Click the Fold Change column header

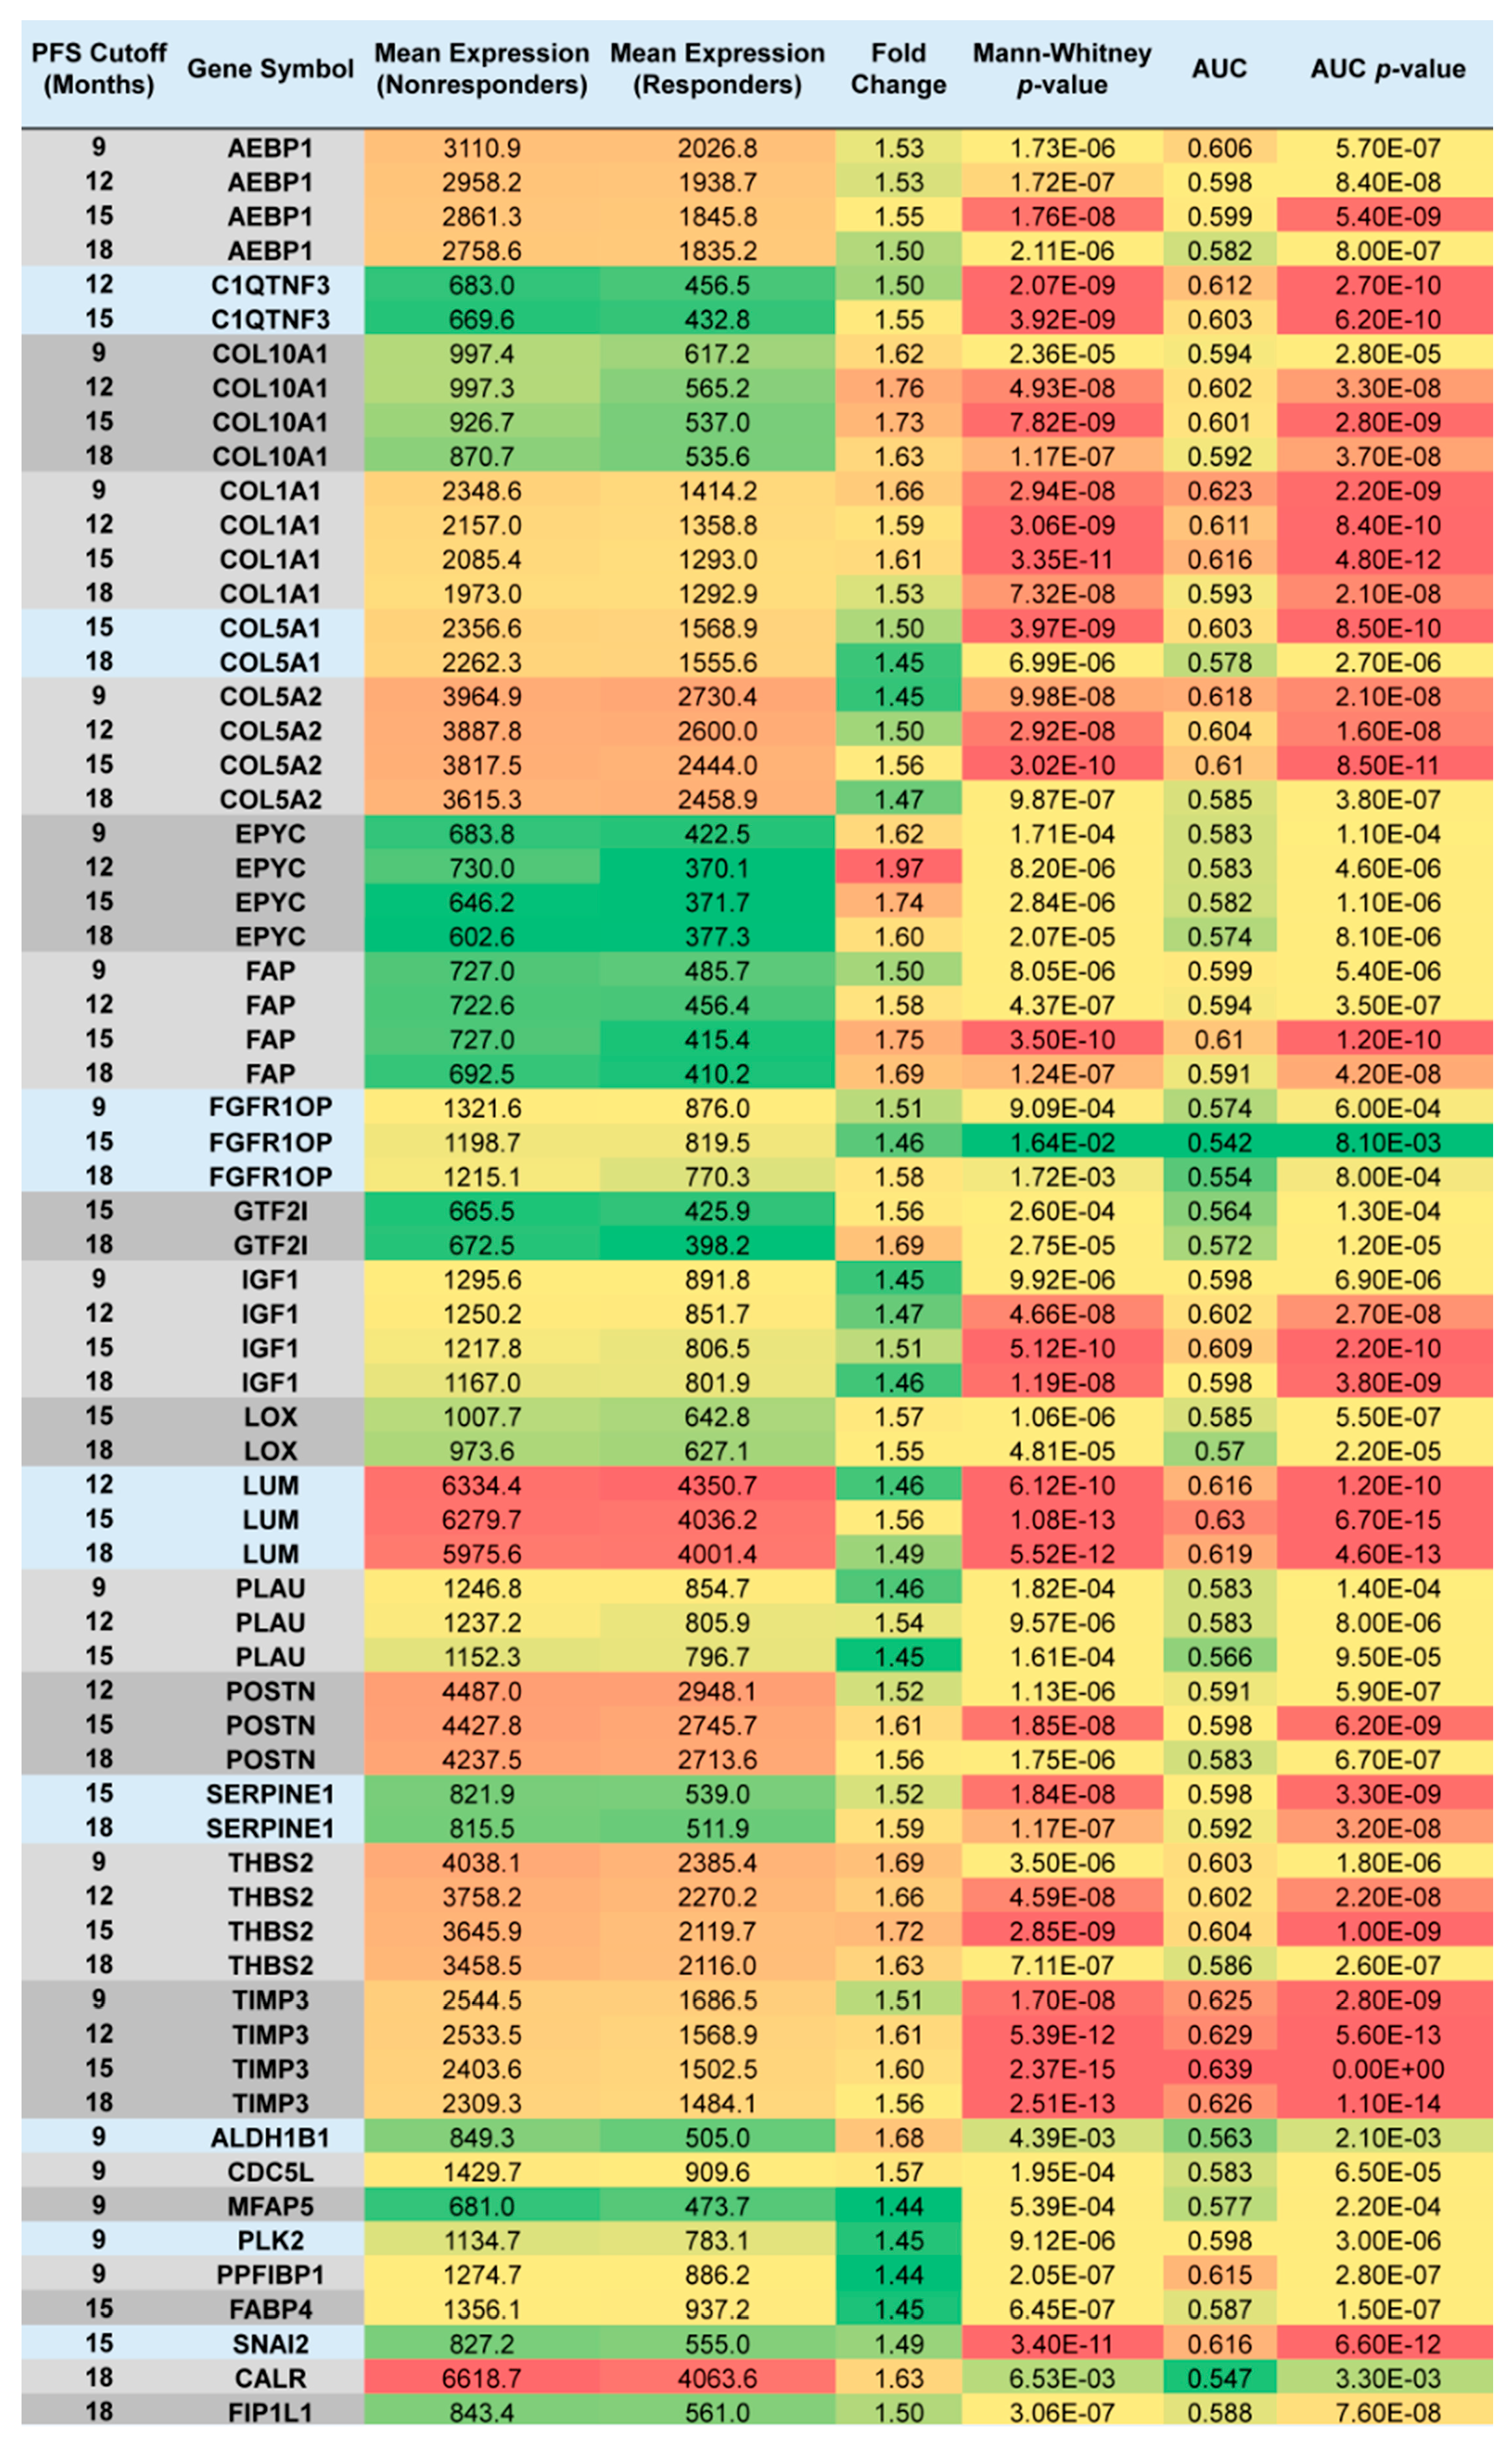click(898, 69)
